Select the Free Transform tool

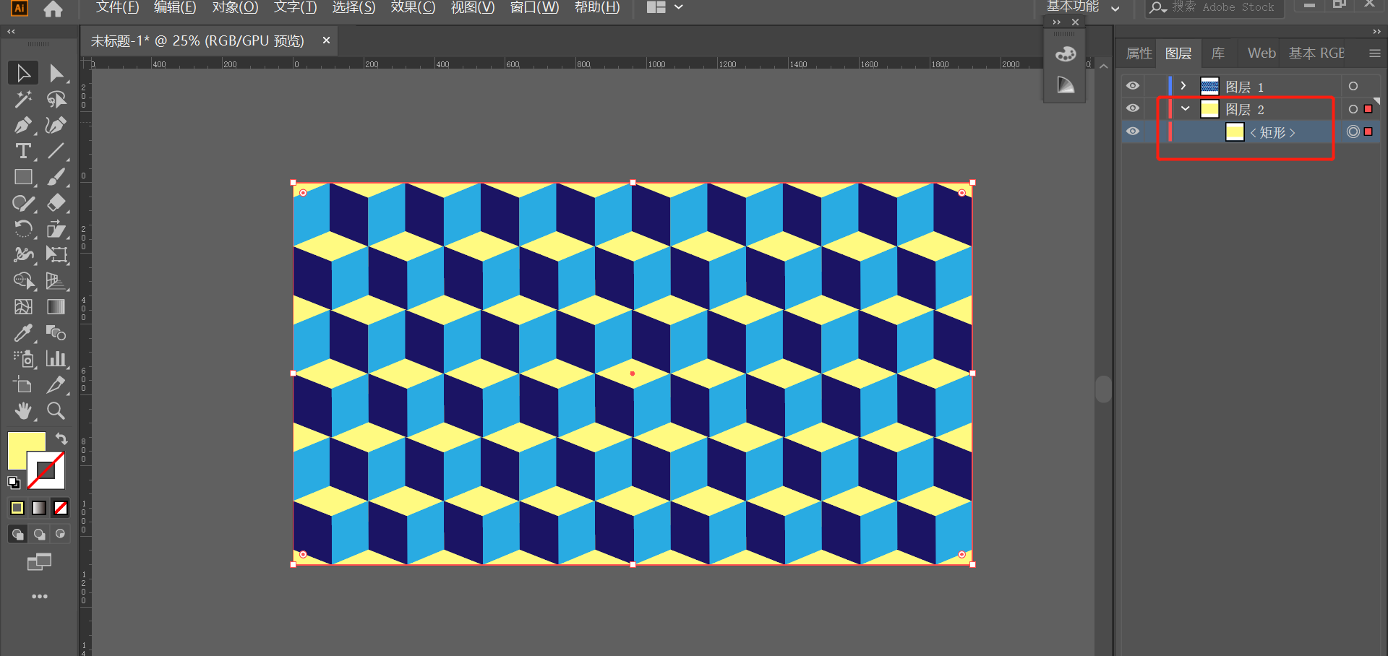(x=56, y=254)
